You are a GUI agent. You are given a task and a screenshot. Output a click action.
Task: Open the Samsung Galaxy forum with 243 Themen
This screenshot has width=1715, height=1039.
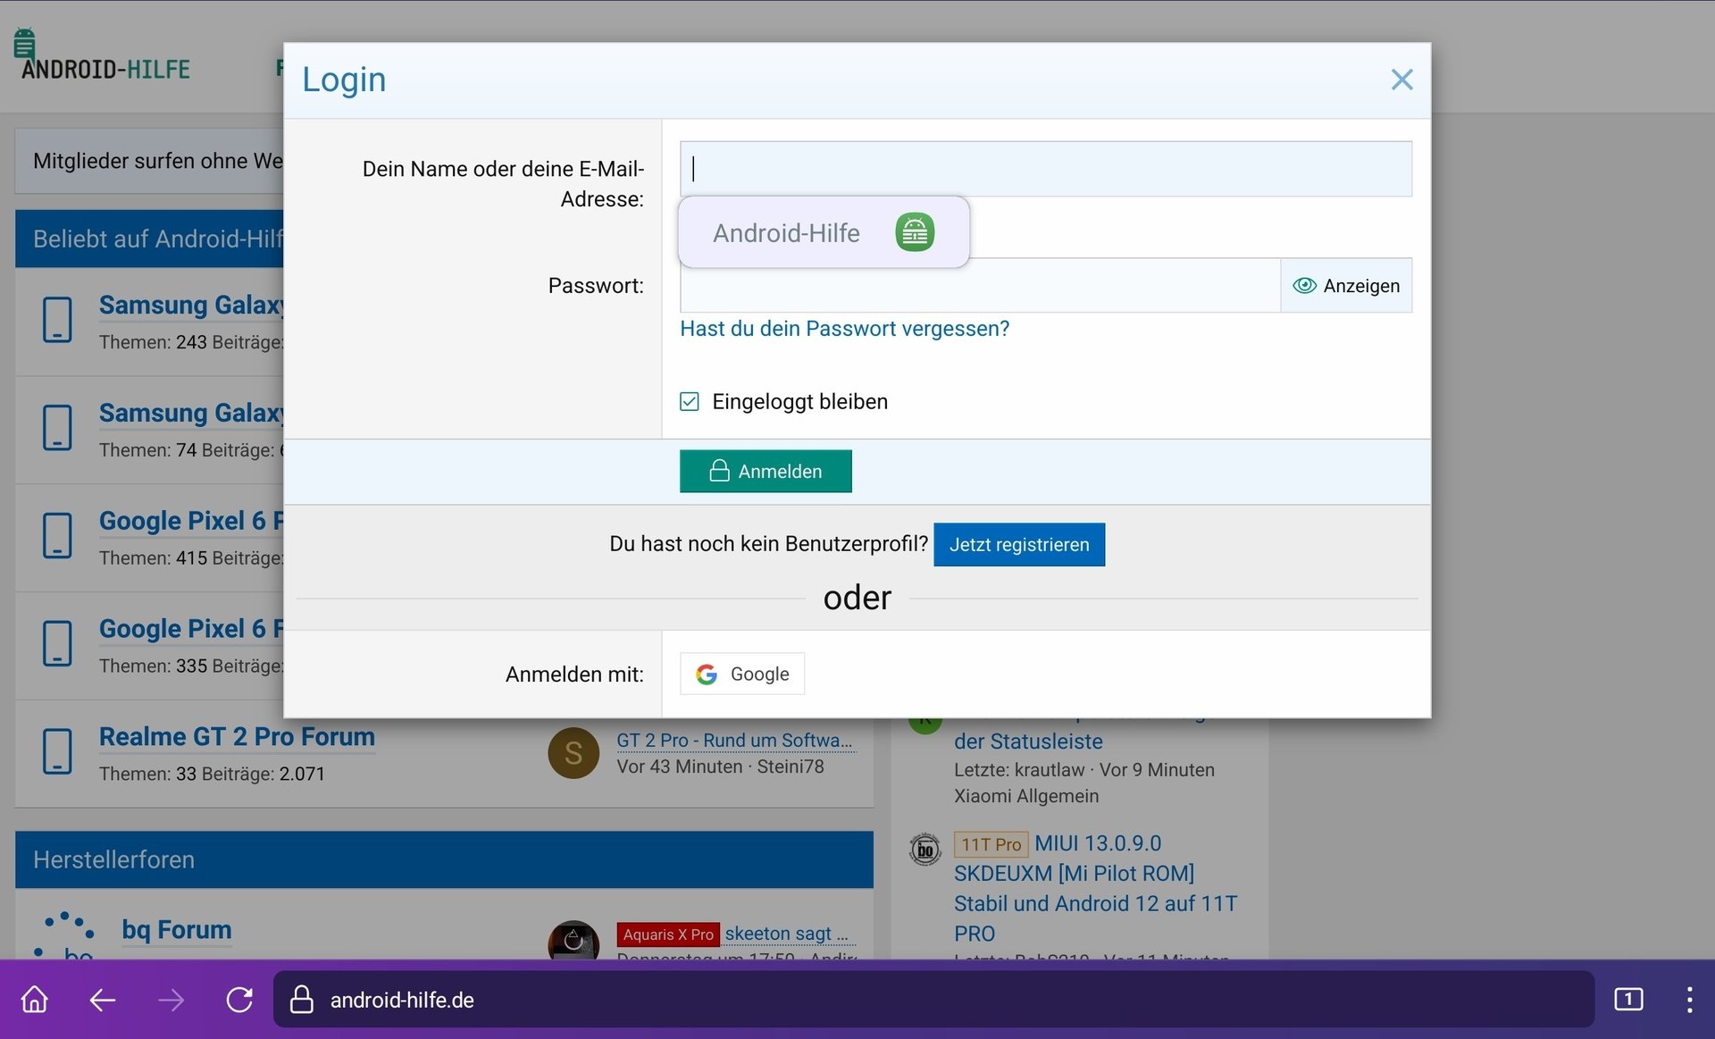(x=191, y=305)
